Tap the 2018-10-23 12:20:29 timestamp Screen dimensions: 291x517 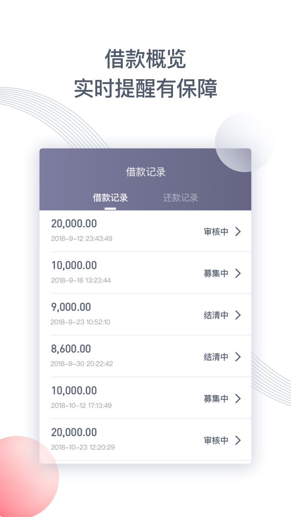coord(83,448)
